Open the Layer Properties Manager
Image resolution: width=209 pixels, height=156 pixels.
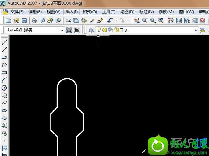click(91, 30)
